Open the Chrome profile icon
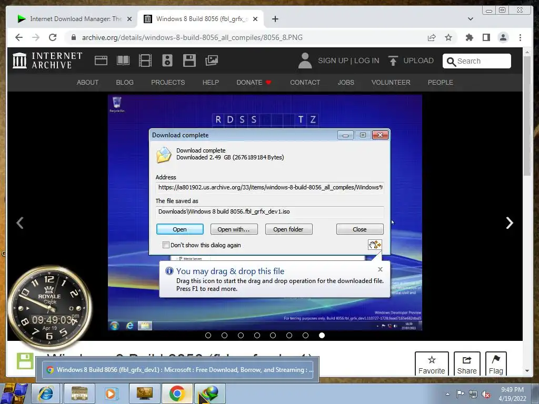 point(503,37)
